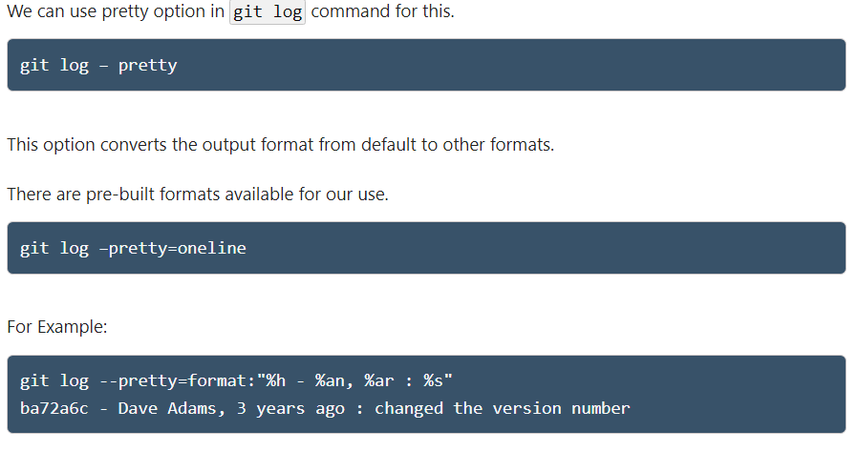The image size is (858, 451).
Task: Click 'git log' at start of the format command
Action: click(x=54, y=382)
